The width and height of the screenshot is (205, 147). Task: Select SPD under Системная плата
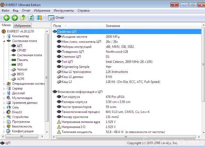(20, 65)
